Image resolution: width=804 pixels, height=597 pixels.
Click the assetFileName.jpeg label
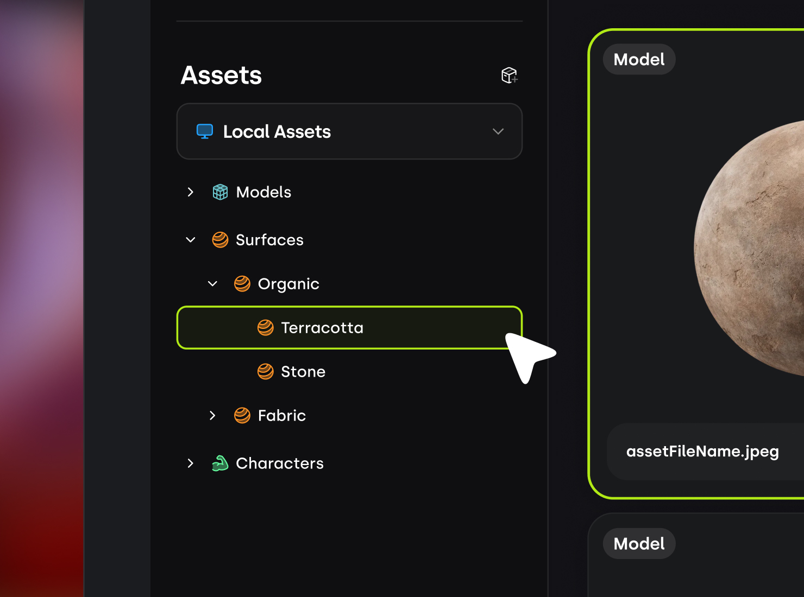[x=702, y=452]
